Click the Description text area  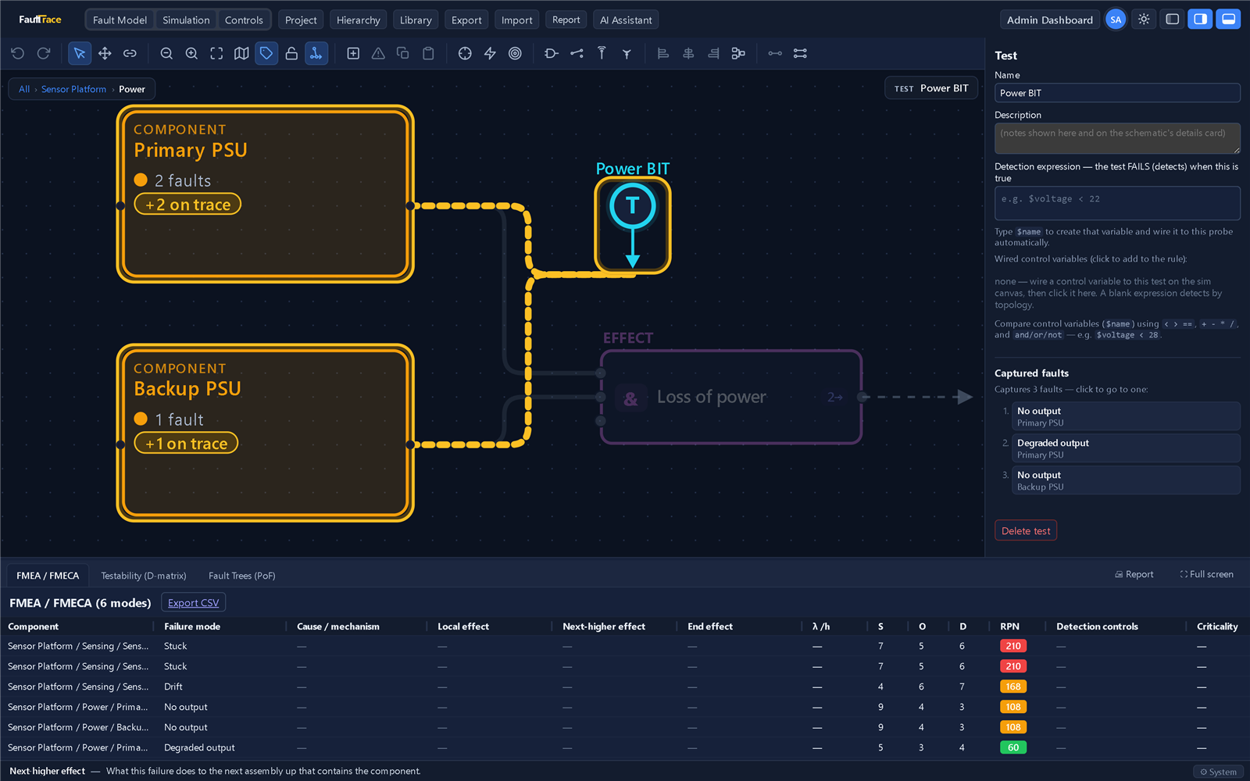1117,138
